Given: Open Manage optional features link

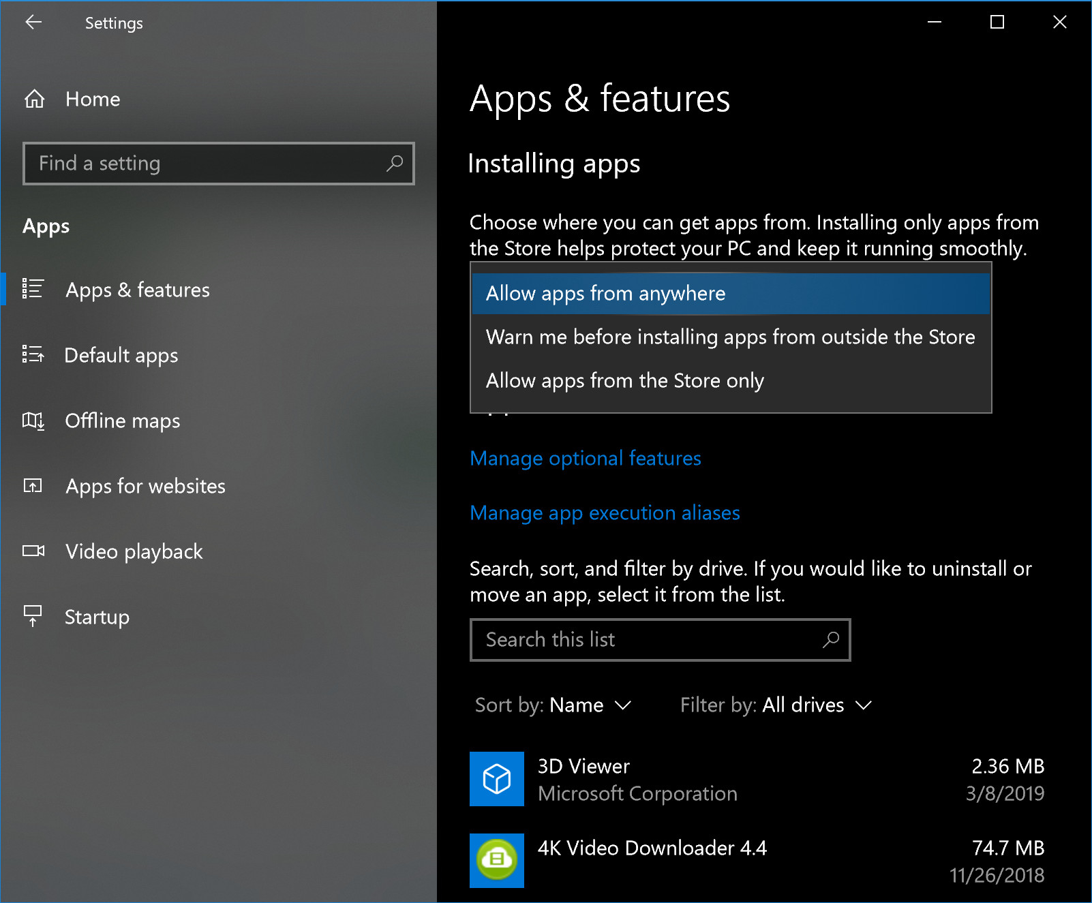Looking at the screenshot, I should [585, 459].
